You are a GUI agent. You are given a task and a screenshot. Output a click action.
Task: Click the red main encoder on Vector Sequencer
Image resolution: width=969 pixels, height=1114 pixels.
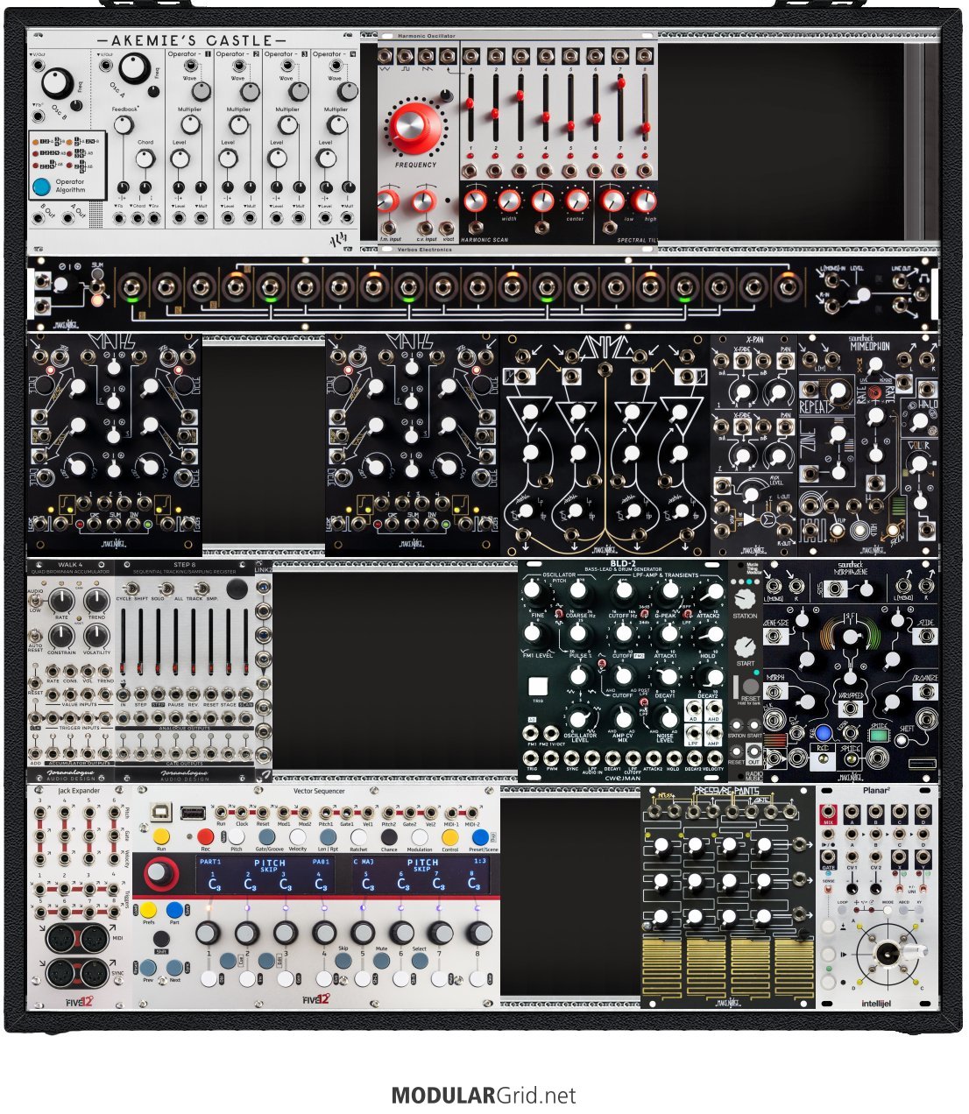coord(160,873)
